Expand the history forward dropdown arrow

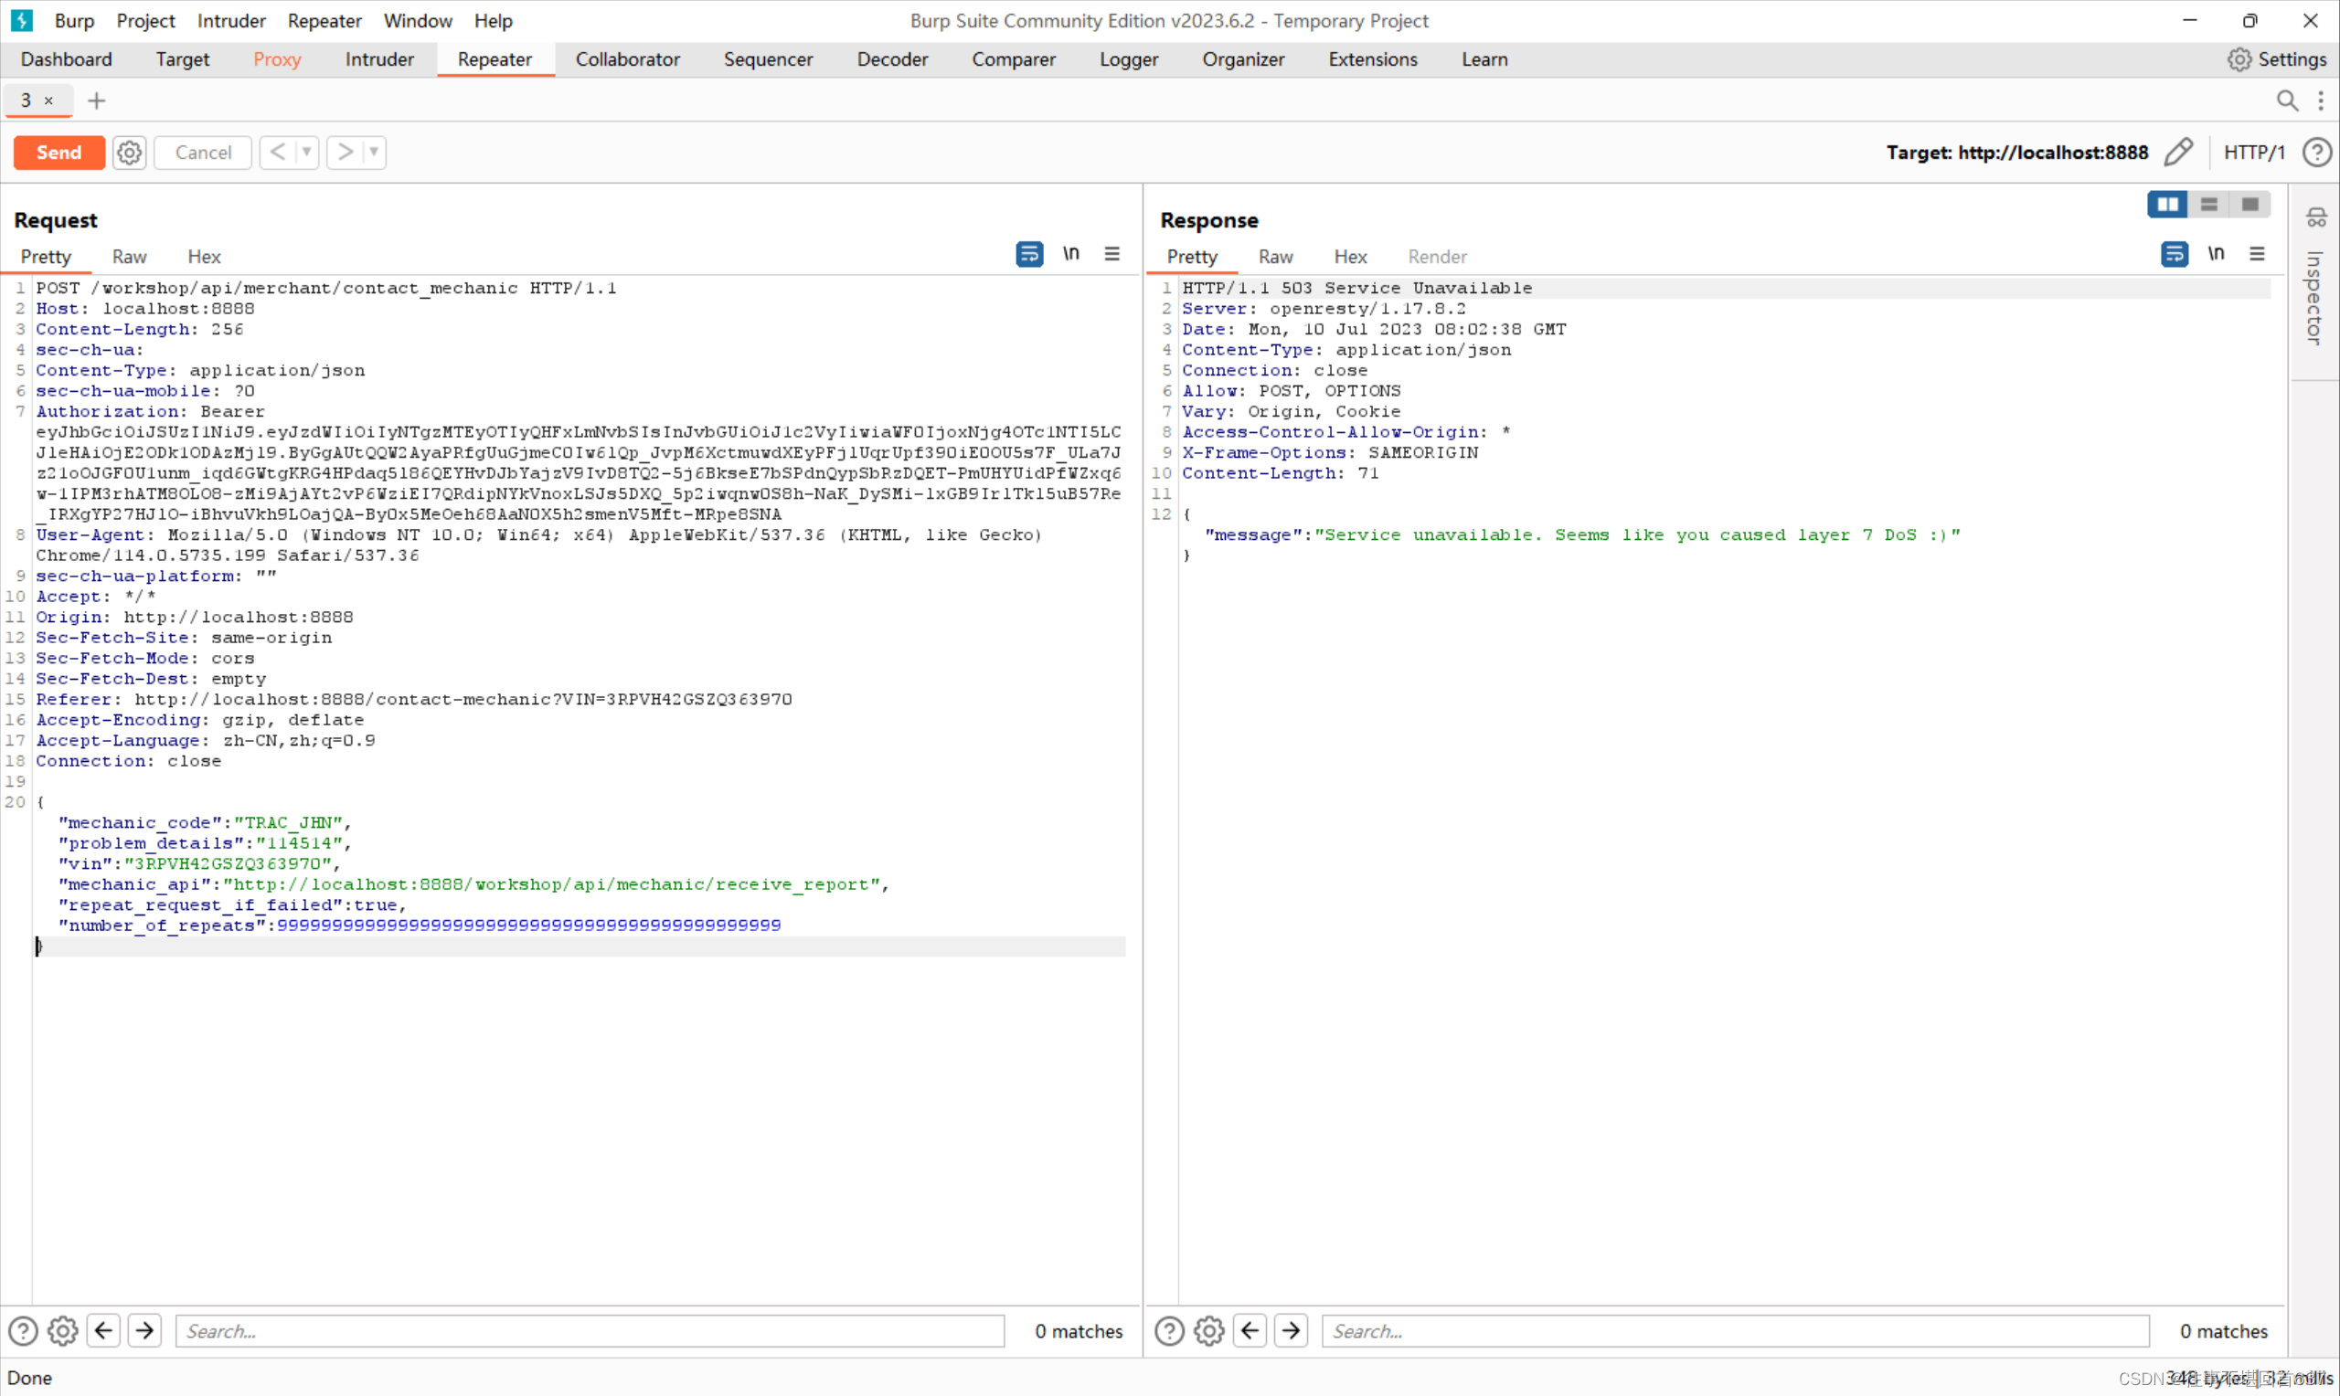(374, 153)
